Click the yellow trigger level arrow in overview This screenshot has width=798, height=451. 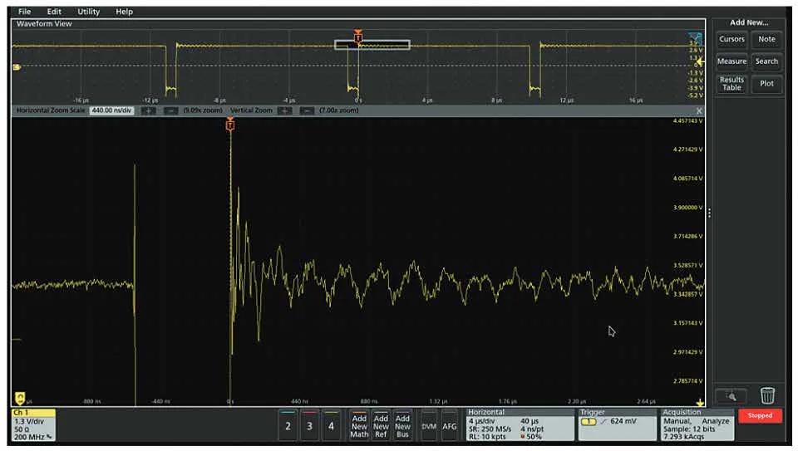699,61
